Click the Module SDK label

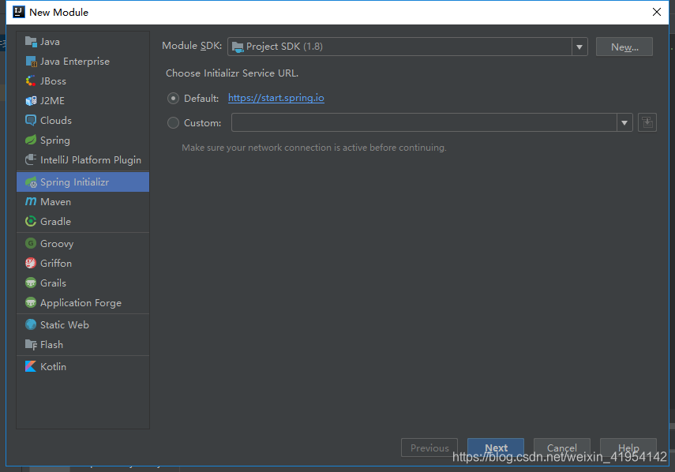[192, 46]
